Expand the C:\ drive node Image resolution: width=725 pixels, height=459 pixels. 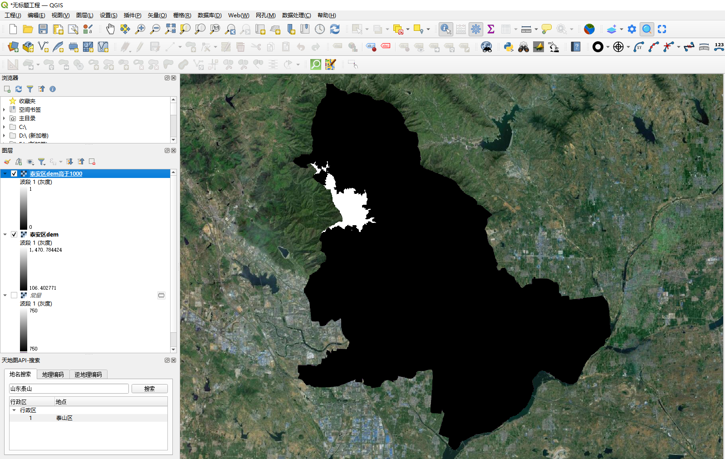pyautogui.click(x=4, y=127)
